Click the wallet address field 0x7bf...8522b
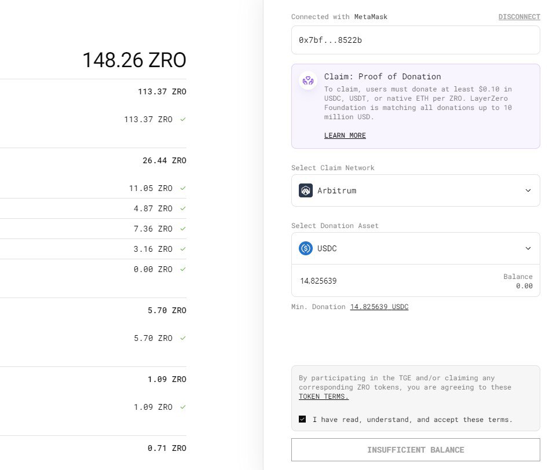Viewport: 560px width, 470px height. click(416, 40)
